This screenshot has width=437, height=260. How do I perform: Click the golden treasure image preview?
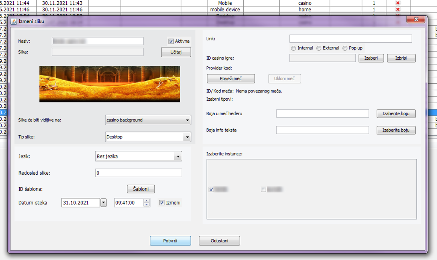[x=110, y=84]
